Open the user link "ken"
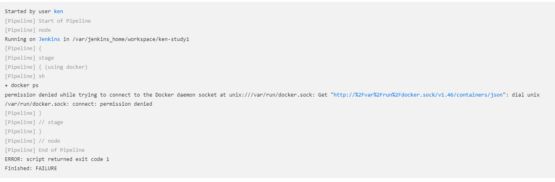The height and width of the screenshot is (182, 555). click(58, 12)
